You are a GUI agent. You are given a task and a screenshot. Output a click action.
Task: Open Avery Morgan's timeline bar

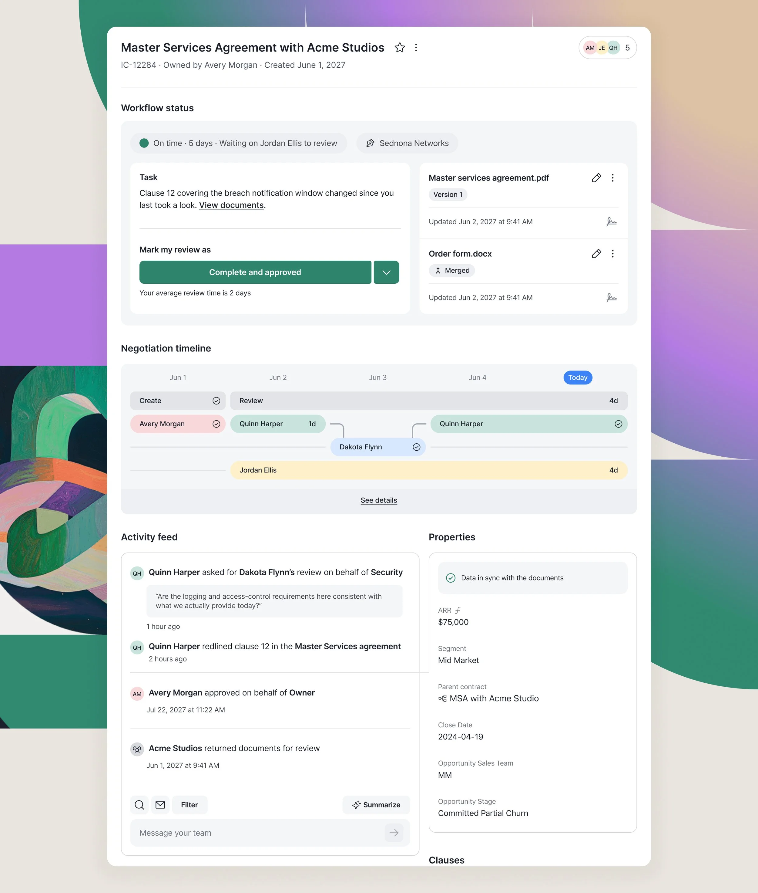tap(178, 424)
